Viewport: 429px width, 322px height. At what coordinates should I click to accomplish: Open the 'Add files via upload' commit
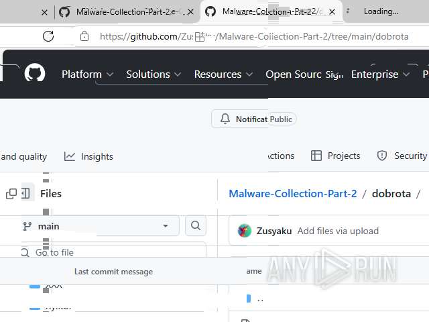point(338,231)
